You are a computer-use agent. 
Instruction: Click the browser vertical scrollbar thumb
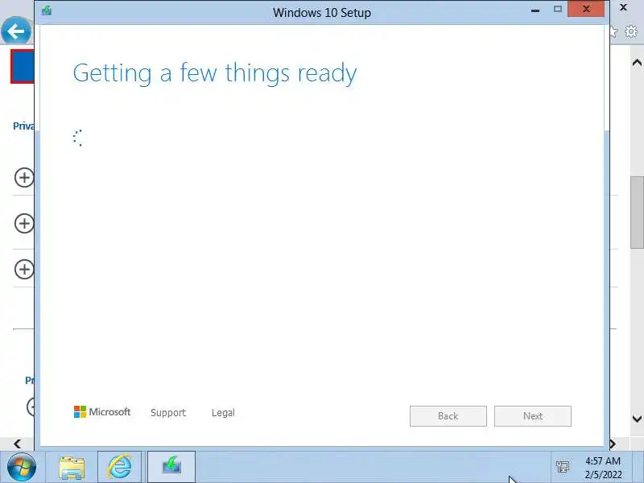637,213
